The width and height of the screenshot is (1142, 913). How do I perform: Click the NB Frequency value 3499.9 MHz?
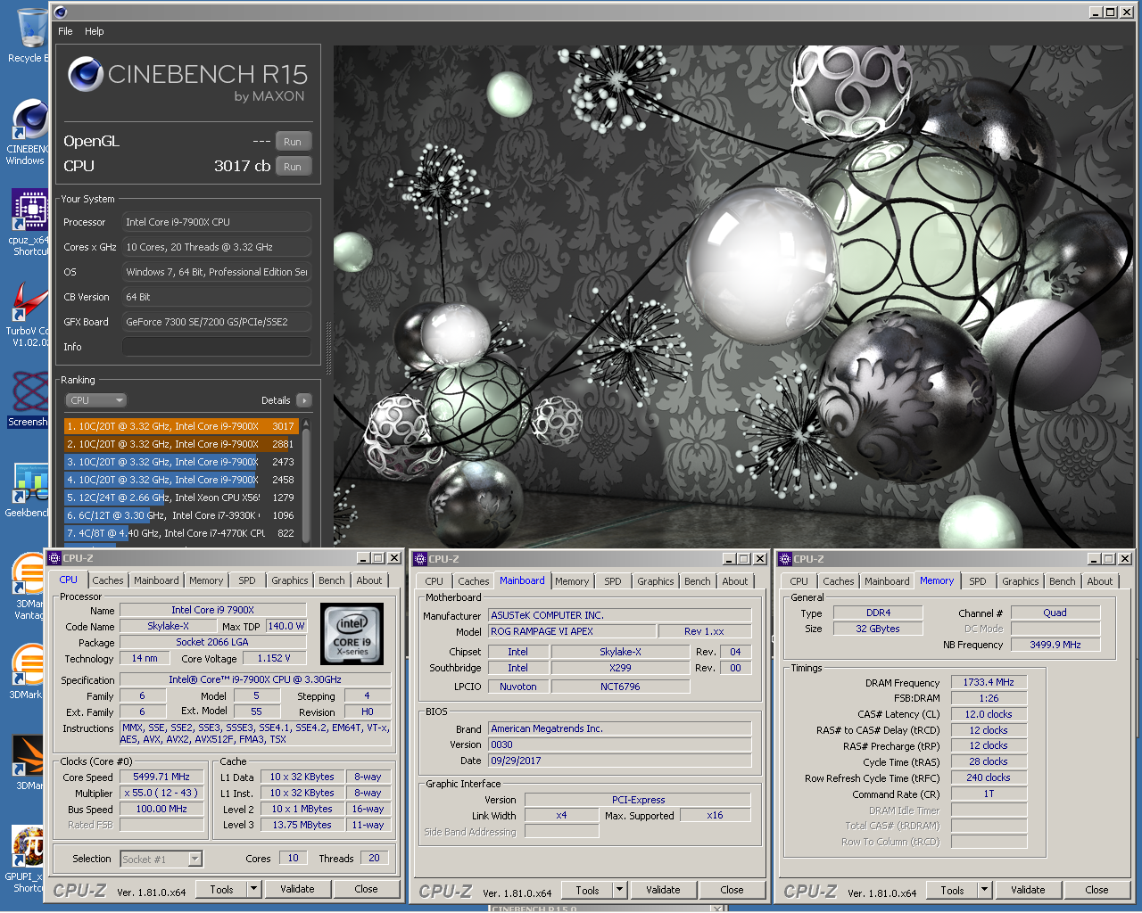click(1055, 645)
